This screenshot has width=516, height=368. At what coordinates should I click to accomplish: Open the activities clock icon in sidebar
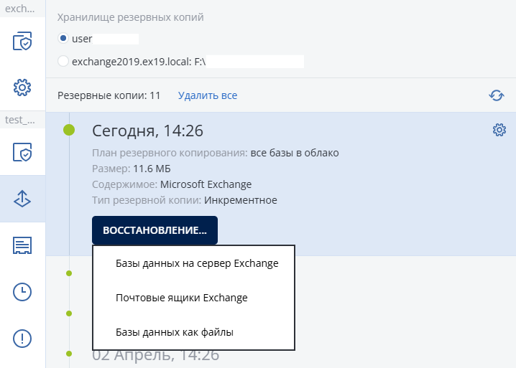pyautogui.click(x=22, y=292)
